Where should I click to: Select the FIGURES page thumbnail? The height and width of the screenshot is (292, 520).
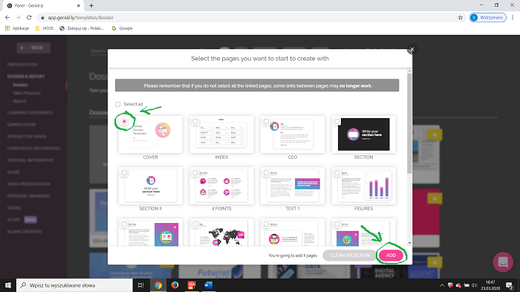[363, 186]
